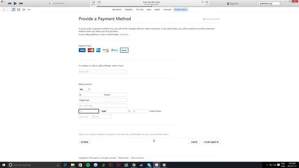Select PayPal as payment type
Viewport: 299px width, 168px height.
114,50
